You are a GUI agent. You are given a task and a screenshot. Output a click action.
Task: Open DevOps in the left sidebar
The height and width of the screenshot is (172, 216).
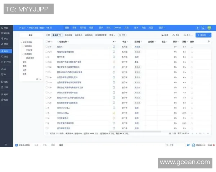click(6, 62)
